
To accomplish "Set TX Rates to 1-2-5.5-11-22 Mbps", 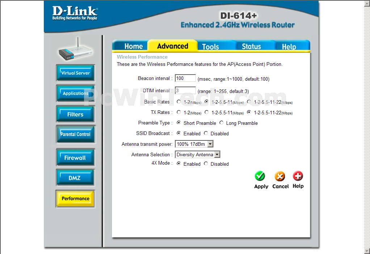I will 249,112.
